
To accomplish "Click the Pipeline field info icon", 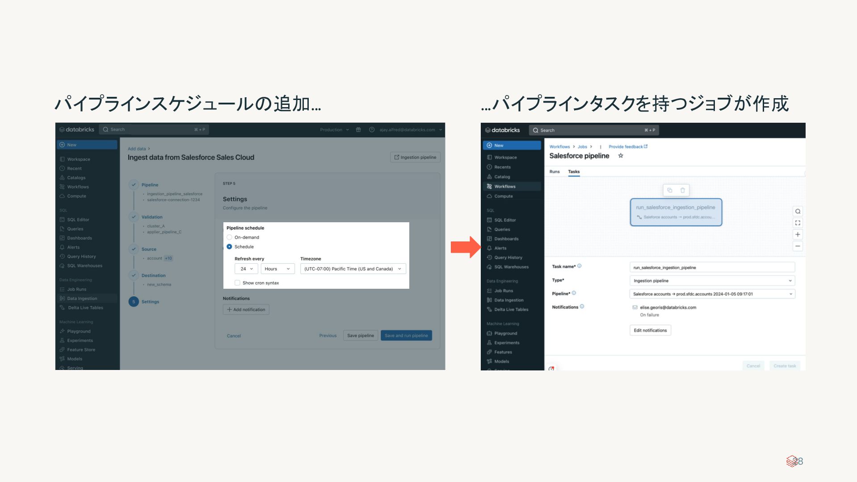I will point(574,293).
